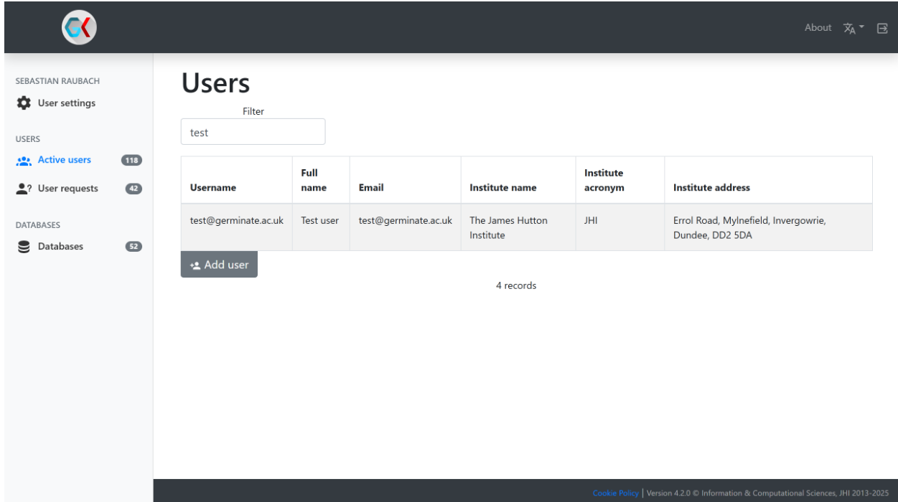The image size is (898, 502).
Task: Click the Databases stack icon
Action: [x=24, y=247]
